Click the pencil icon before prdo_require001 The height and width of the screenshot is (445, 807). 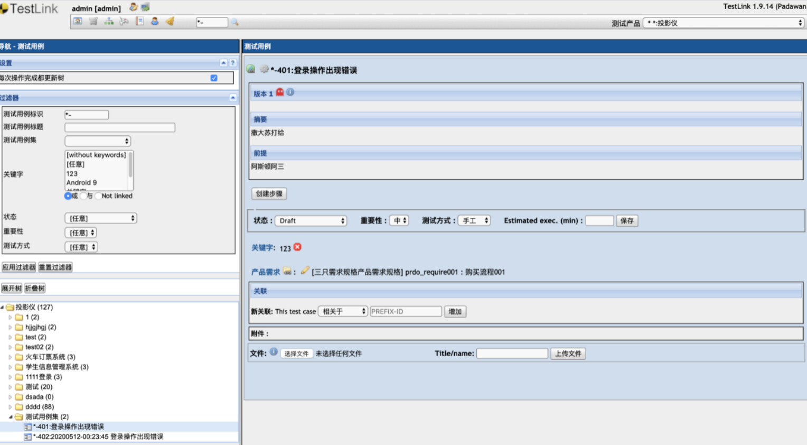point(305,271)
